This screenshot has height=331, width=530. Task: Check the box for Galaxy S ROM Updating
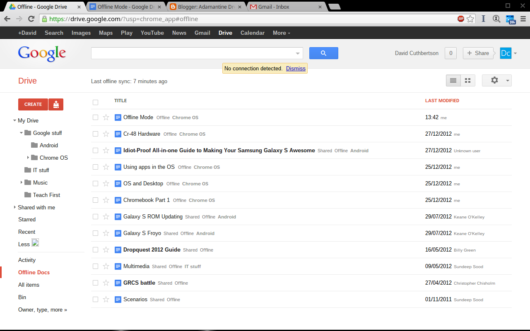pyautogui.click(x=96, y=217)
